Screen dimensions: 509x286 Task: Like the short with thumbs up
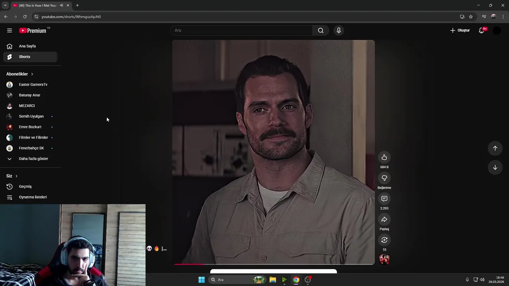[384, 157]
